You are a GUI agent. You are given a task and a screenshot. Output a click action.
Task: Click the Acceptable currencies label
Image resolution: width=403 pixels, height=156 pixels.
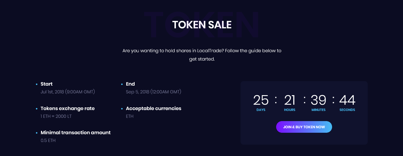coord(153,109)
